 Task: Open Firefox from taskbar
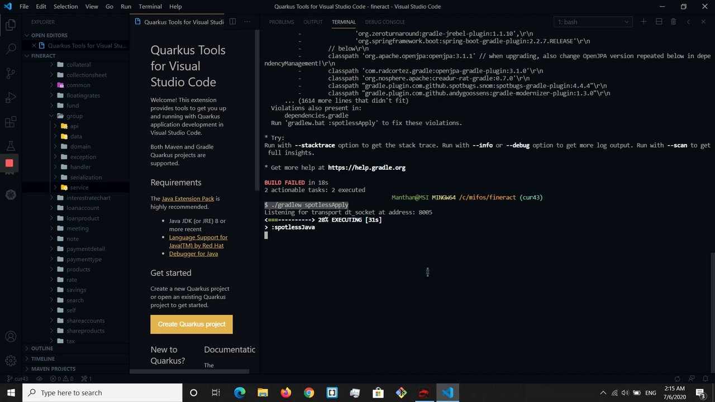pos(286,393)
